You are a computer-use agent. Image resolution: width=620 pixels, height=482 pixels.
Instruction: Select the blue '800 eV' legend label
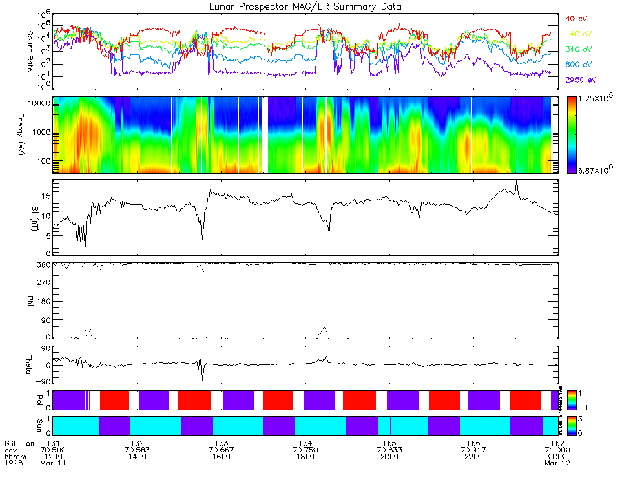pos(579,65)
